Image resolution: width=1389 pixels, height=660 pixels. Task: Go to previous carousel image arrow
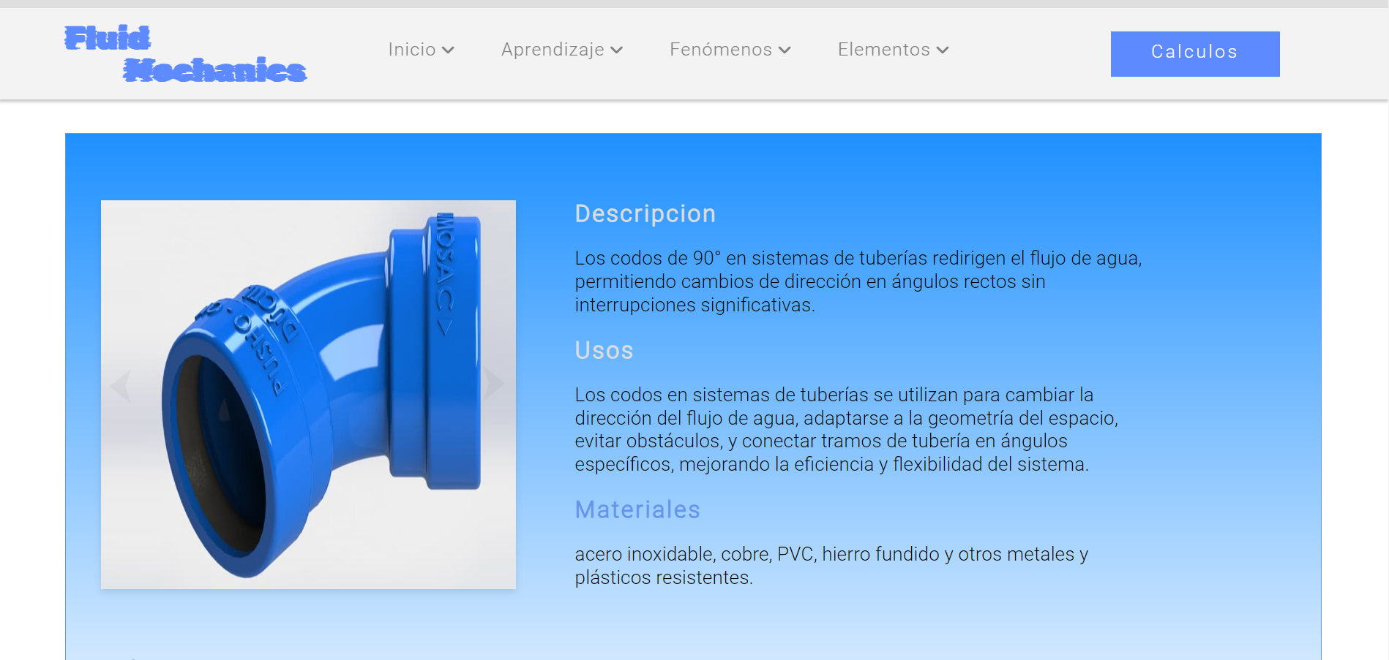(121, 385)
